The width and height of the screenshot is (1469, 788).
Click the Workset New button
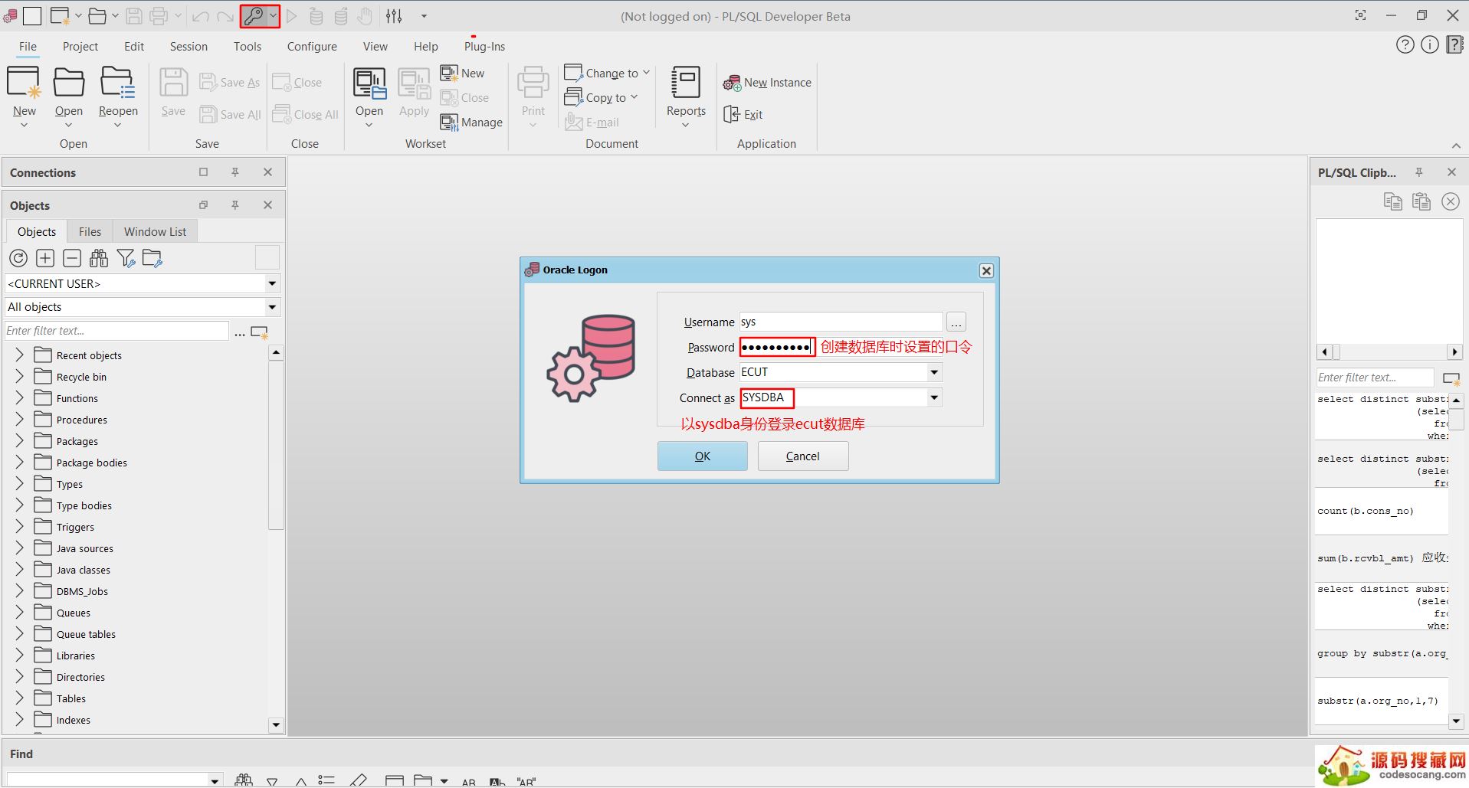pos(463,73)
